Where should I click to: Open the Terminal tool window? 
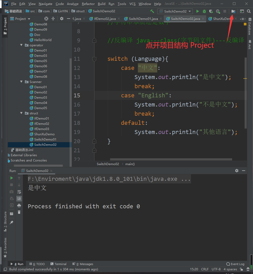(58, 264)
